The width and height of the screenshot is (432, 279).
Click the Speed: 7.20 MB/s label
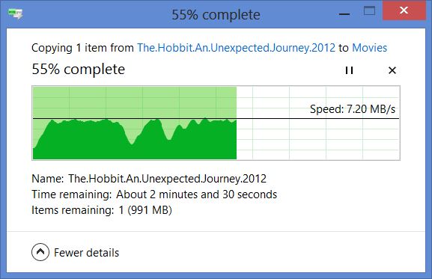pos(353,109)
